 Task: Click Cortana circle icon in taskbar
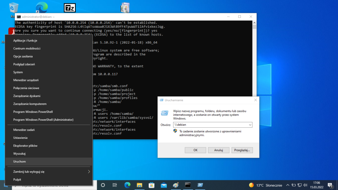103,185
